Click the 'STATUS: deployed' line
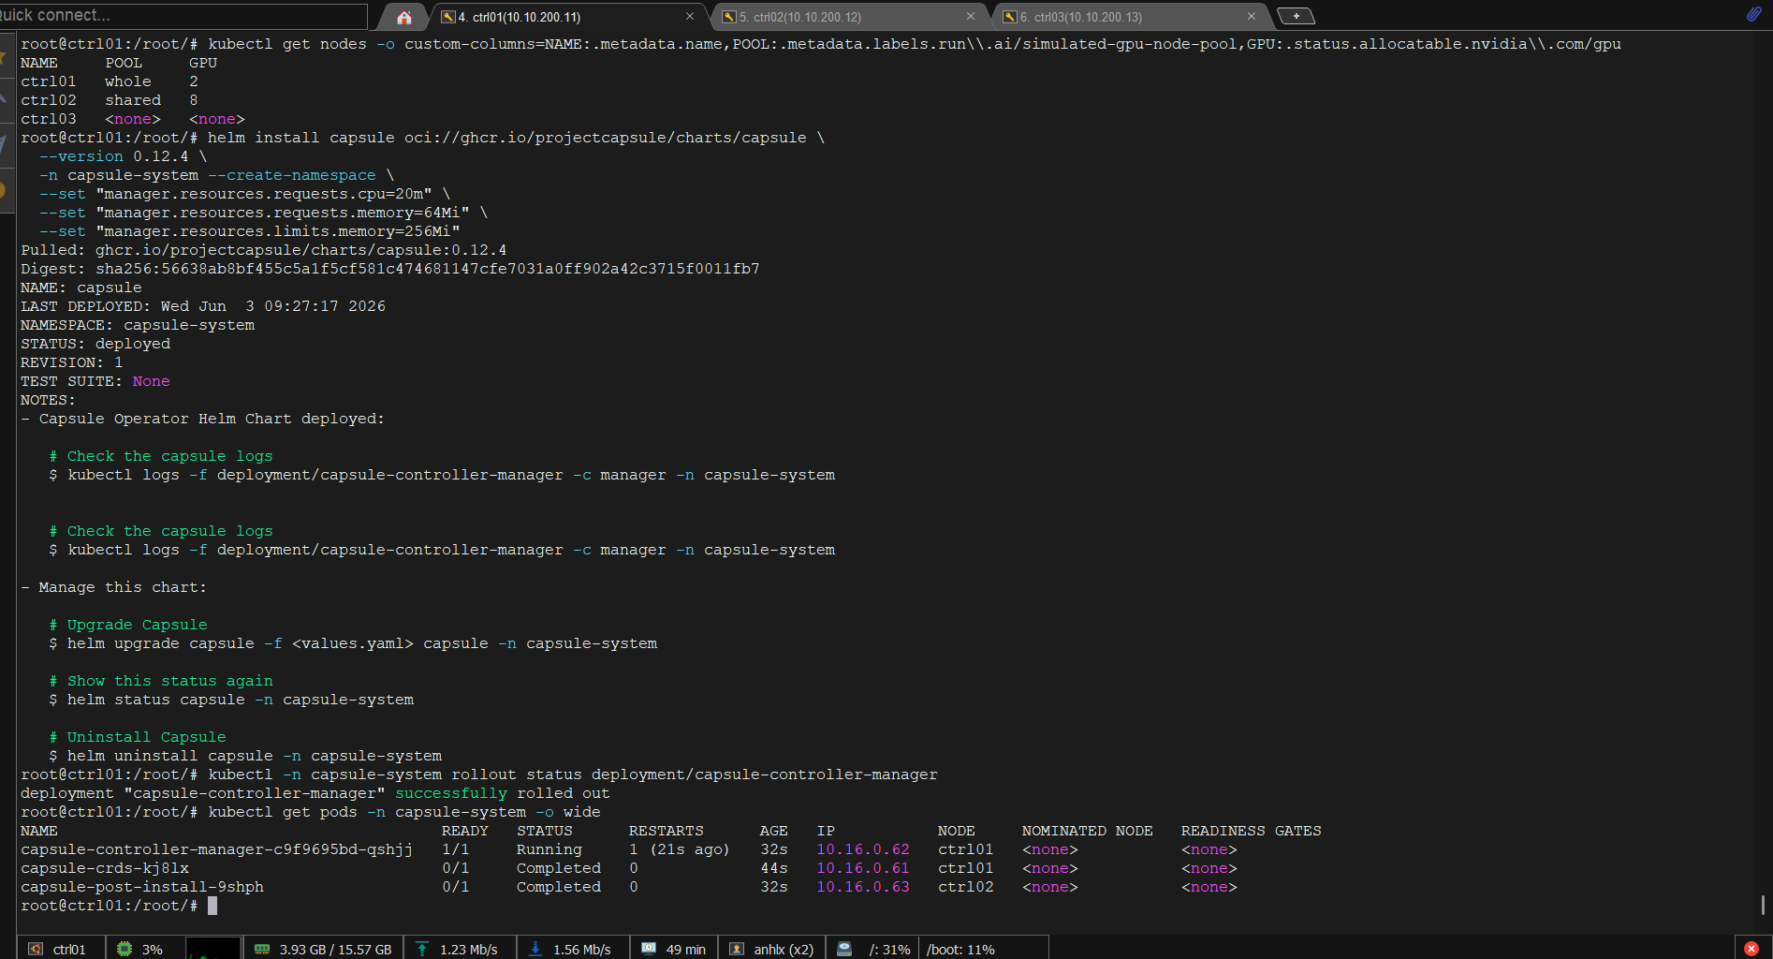The height and width of the screenshot is (959, 1773). (x=95, y=344)
